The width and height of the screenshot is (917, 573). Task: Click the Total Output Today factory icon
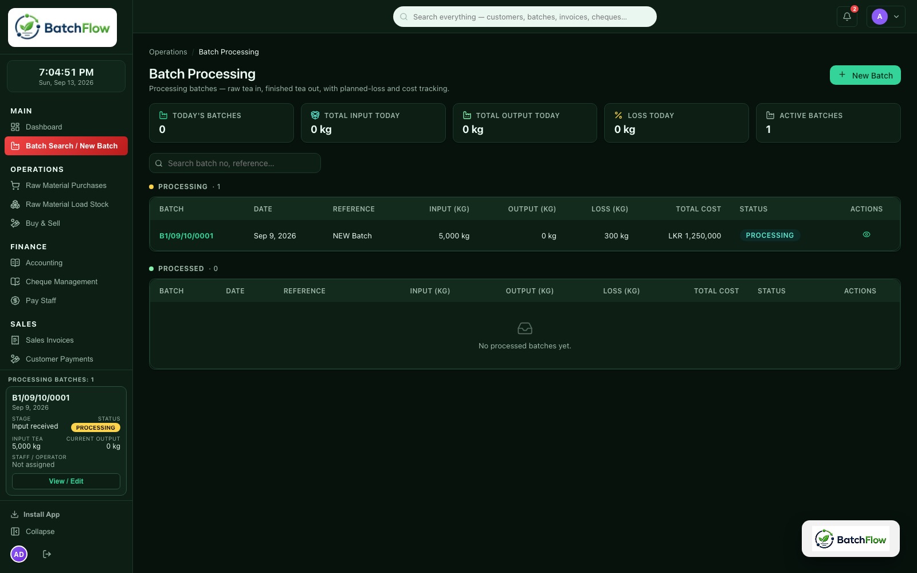pyautogui.click(x=467, y=115)
